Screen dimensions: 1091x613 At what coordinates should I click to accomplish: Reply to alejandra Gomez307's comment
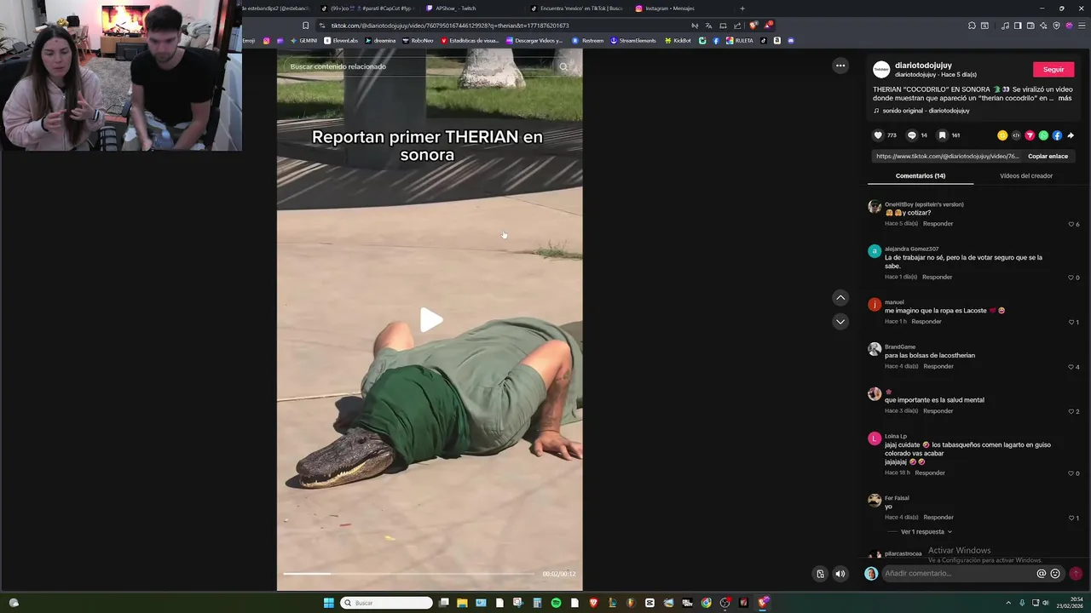click(x=937, y=277)
